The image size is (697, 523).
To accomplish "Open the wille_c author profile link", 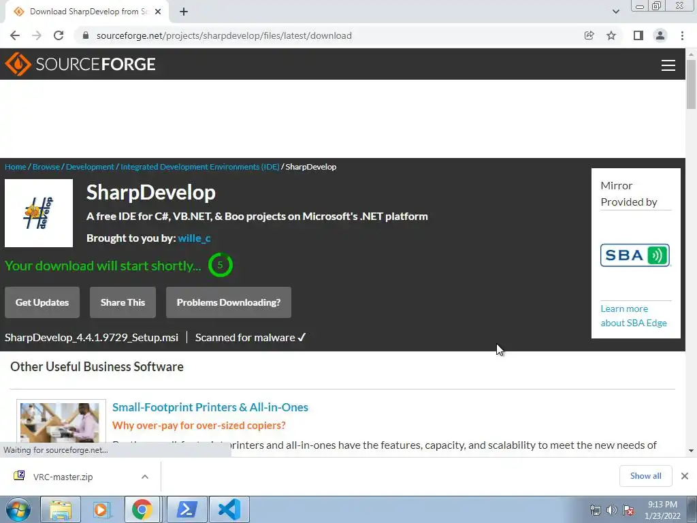I will 194,238.
